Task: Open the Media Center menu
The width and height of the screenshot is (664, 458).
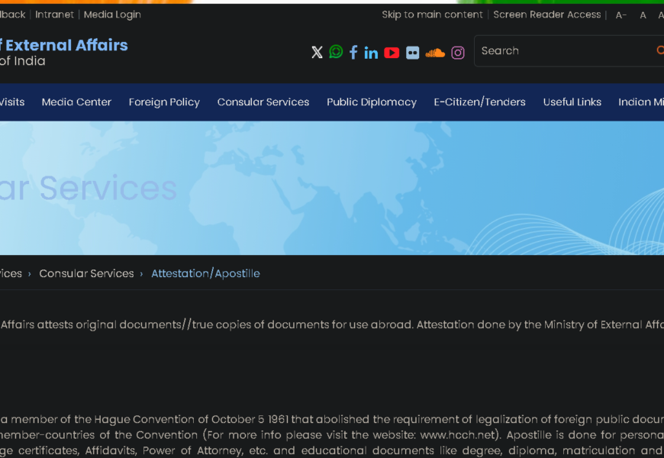Action: (x=76, y=102)
